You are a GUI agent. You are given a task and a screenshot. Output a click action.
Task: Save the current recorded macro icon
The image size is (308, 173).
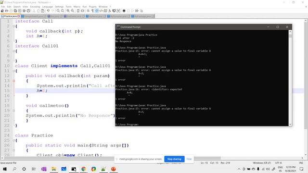click(141, 11)
